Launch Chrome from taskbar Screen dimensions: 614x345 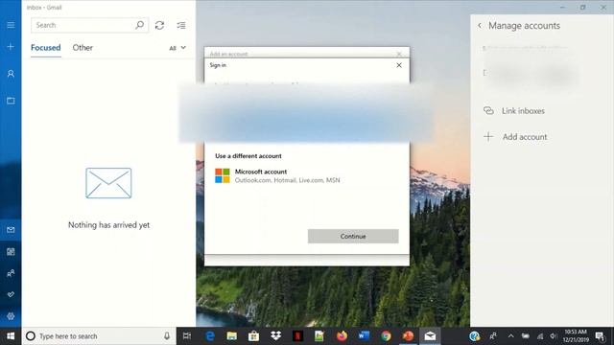(x=386, y=336)
